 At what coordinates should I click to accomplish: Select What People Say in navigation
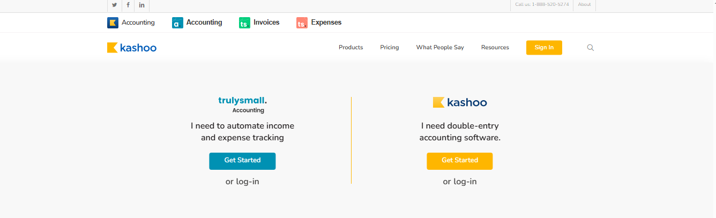pyautogui.click(x=440, y=48)
